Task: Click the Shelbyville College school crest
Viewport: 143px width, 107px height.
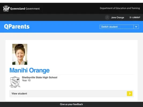Action: [15, 82]
